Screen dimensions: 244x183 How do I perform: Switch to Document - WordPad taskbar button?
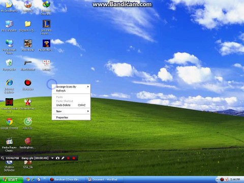(105, 179)
